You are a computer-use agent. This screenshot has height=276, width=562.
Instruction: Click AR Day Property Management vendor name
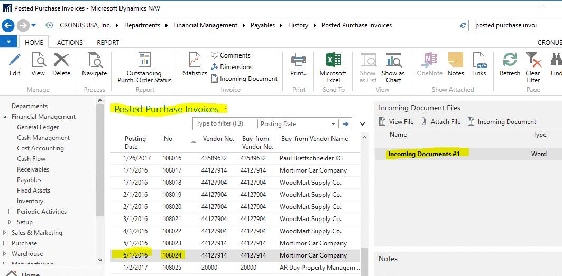click(x=319, y=268)
